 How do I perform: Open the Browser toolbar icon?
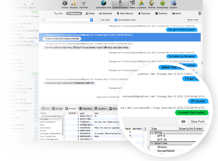(x=74, y=5)
